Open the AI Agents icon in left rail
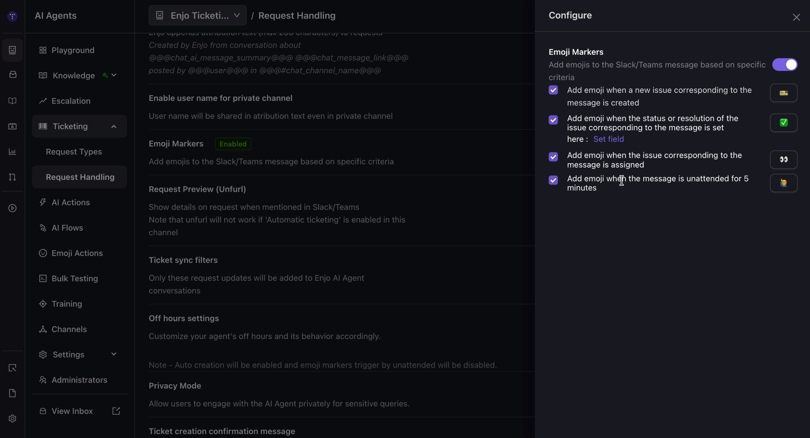Image resolution: width=810 pixels, height=438 pixels. pyautogui.click(x=12, y=50)
